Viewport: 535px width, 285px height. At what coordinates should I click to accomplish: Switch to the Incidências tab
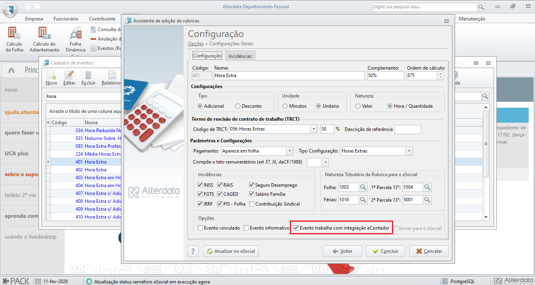[x=240, y=56]
